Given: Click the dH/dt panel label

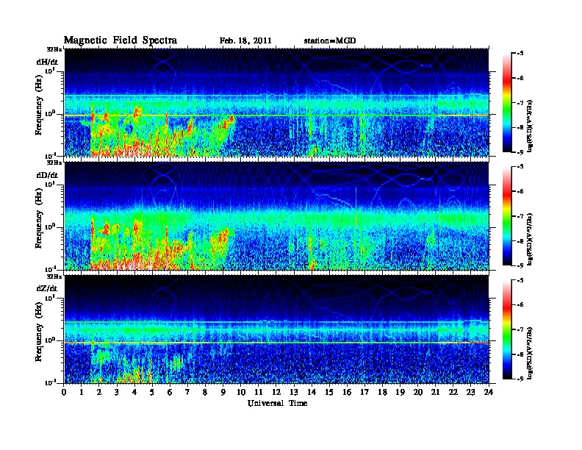Looking at the screenshot, I should coord(47,62).
